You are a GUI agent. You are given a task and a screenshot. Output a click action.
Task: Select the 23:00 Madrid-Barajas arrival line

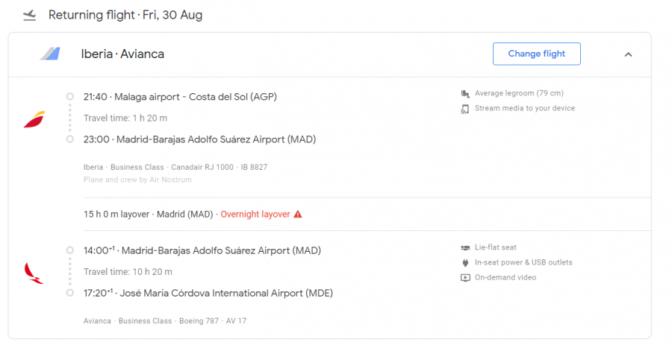(x=199, y=139)
